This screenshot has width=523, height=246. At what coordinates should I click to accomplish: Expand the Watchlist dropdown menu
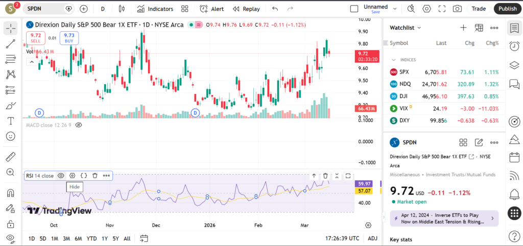click(x=406, y=28)
